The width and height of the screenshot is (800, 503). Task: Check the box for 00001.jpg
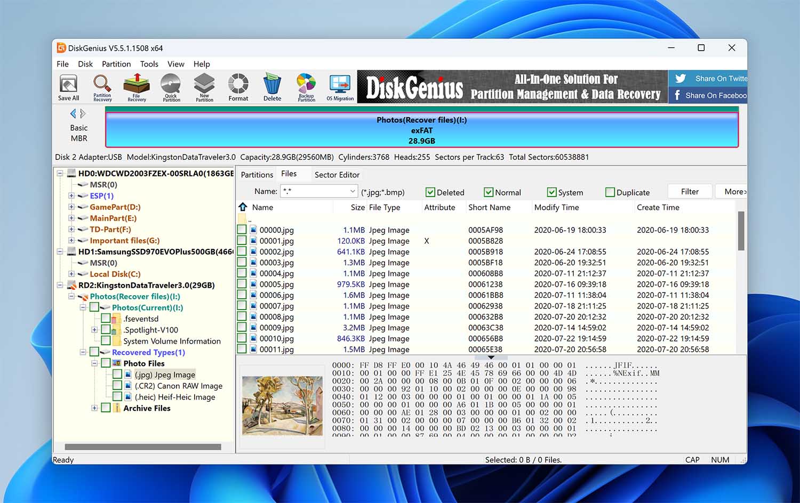[242, 241]
